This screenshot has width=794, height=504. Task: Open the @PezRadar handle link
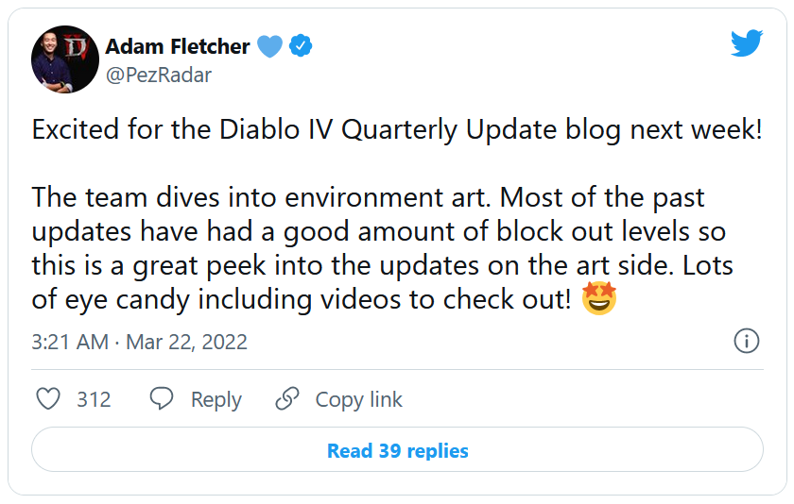159,76
